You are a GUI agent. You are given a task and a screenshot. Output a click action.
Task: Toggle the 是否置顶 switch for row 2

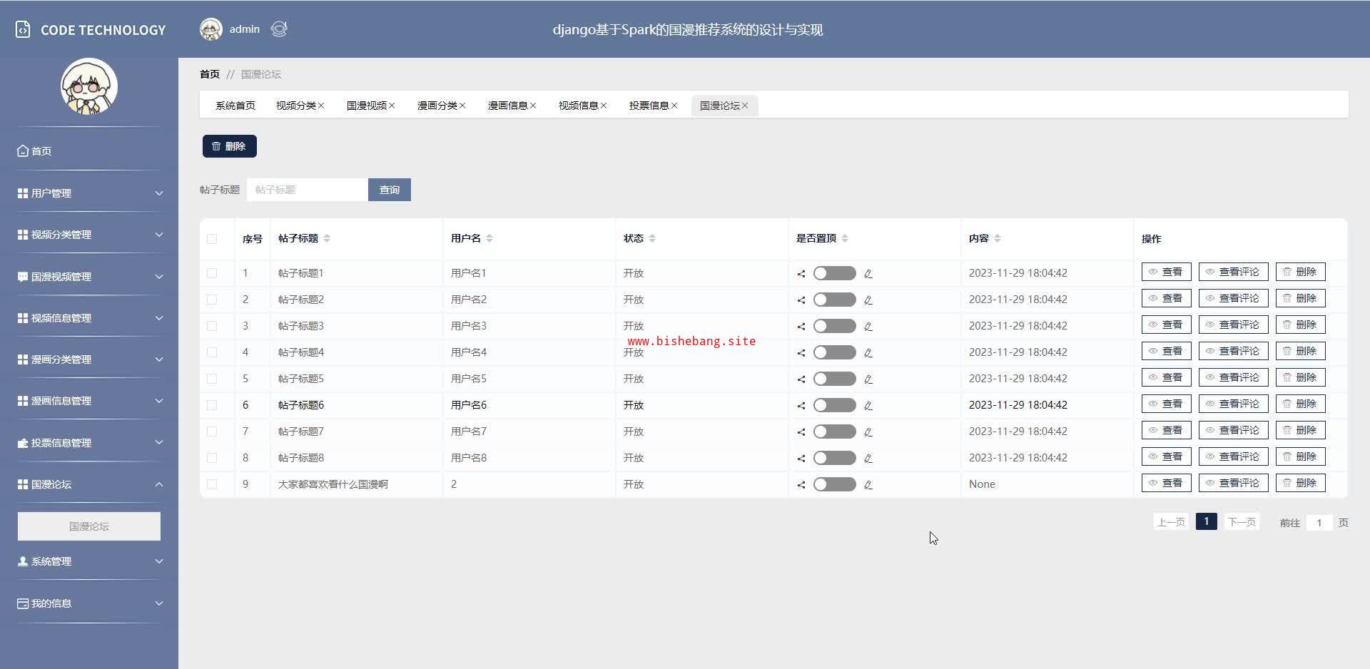(834, 300)
